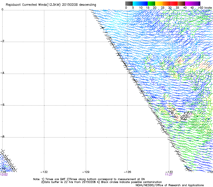
Task: Click the legend tick label '10'
Action: [141, 8]
